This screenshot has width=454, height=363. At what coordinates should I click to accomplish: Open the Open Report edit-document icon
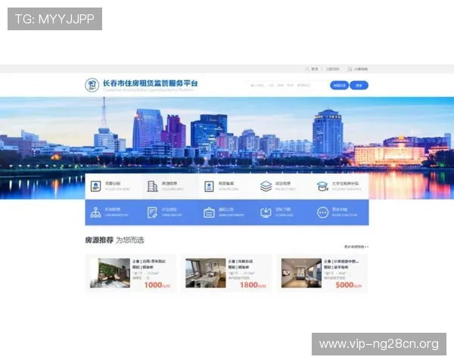click(x=152, y=213)
